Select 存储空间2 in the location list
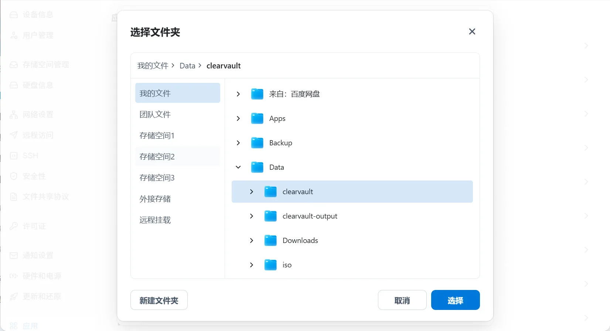Viewport: 610px width, 331px height. point(157,157)
